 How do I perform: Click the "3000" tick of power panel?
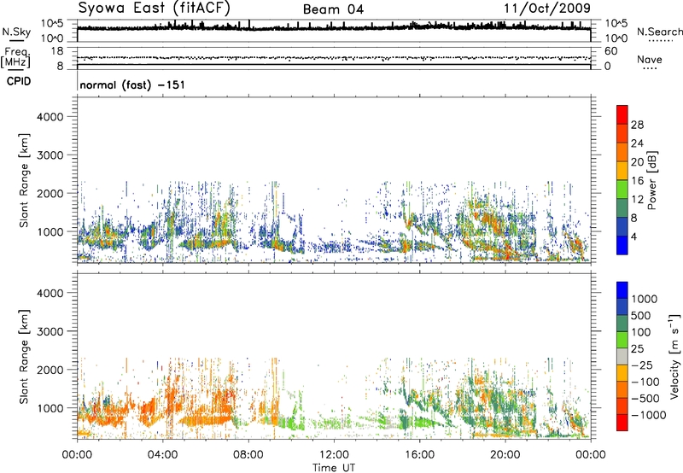[x=50, y=155]
